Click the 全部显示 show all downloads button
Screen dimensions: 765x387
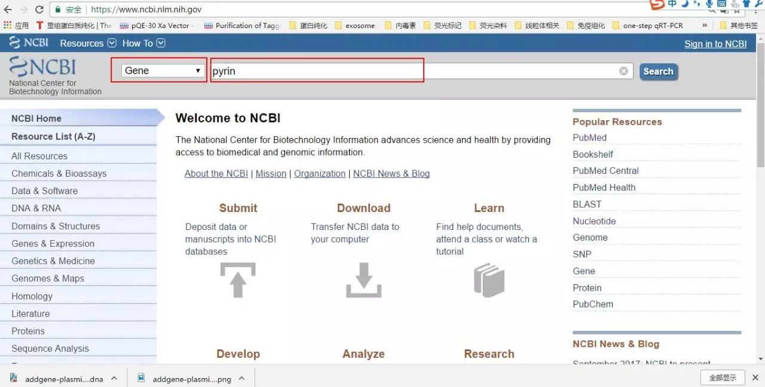[x=723, y=377]
